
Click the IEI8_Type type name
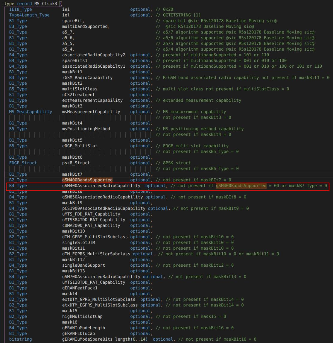(x=20, y=9)
